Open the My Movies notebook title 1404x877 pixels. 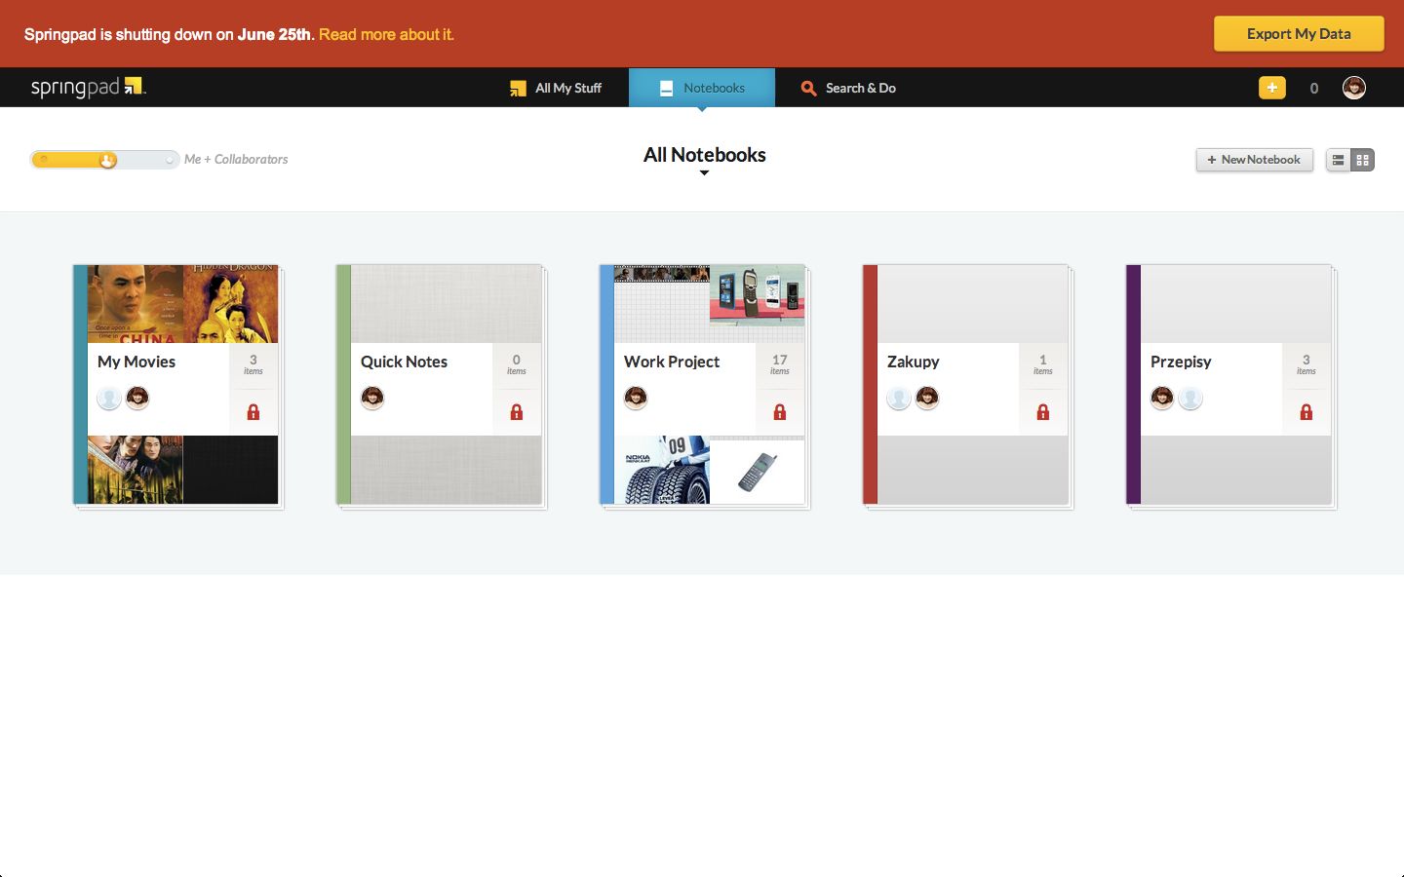tap(136, 362)
